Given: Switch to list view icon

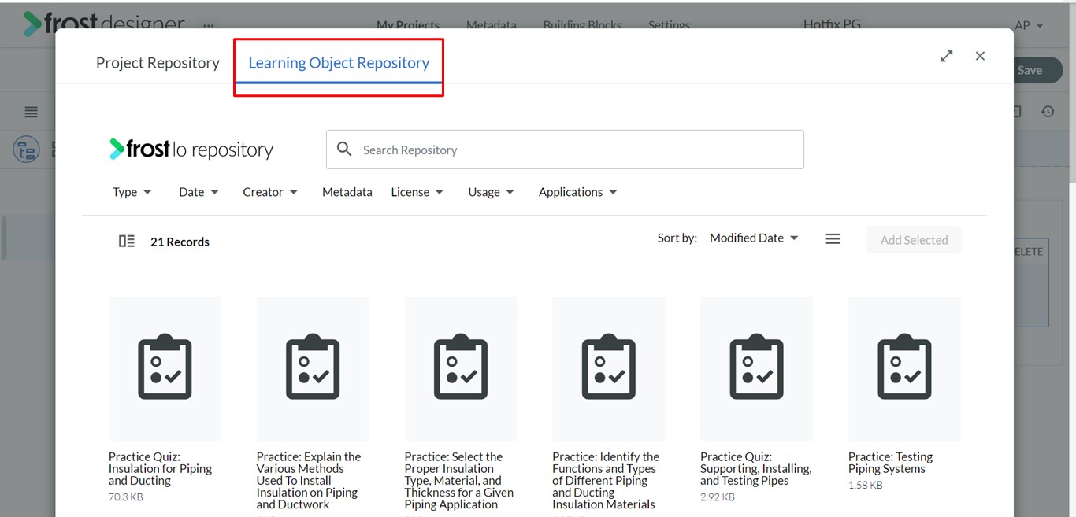Looking at the screenshot, I should click(833, 239).
